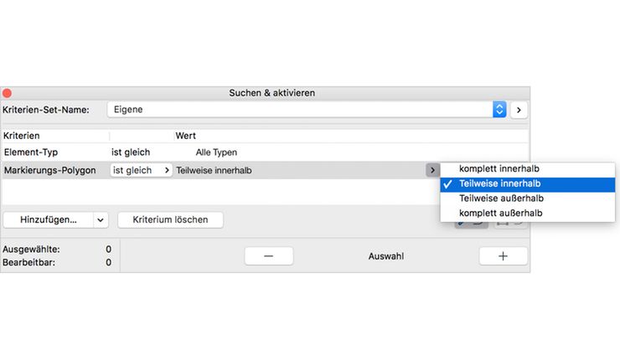Click the arrow button beside Kriterien-Set-Name

coord(519,110)
